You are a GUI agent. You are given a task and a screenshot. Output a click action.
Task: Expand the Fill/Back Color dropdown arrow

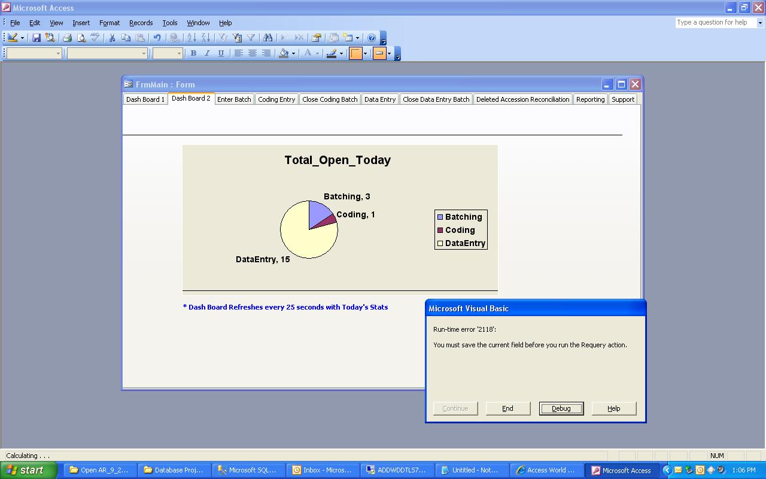[x=293, y=53]
